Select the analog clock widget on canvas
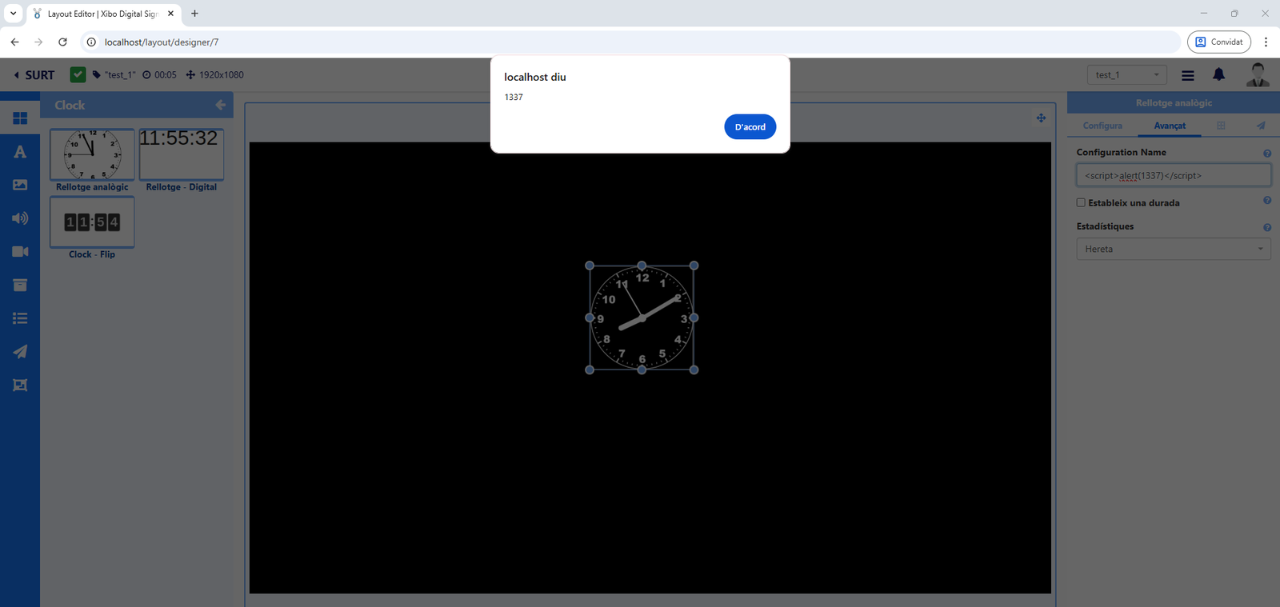 pyautogui.click(x=642, y=317)
